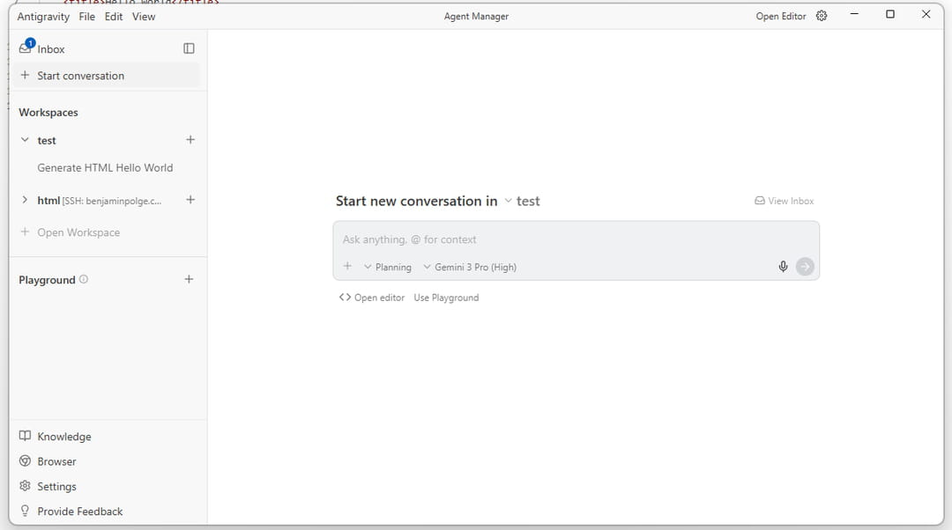Click plus icon beside Playground
Image resolution: width=952 pixels, height=530 pixels.
(189, 279)
